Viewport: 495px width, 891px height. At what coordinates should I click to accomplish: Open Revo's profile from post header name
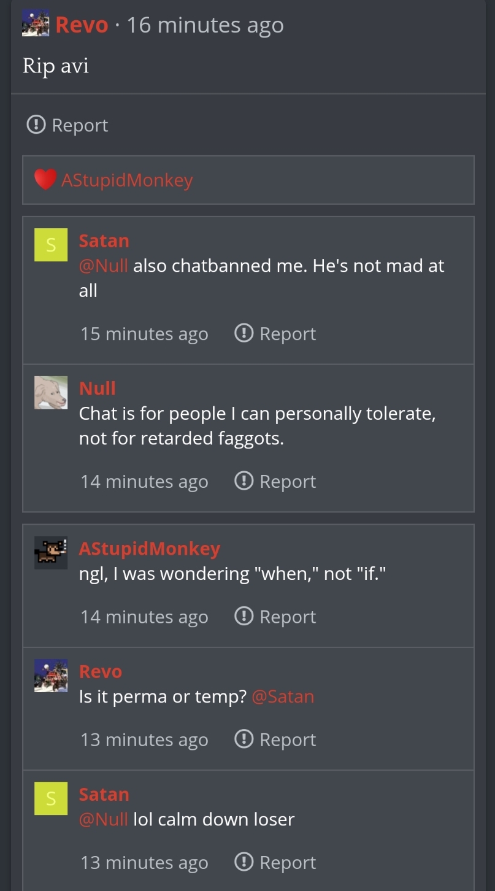pyautogui.click(x=82, y=25)
